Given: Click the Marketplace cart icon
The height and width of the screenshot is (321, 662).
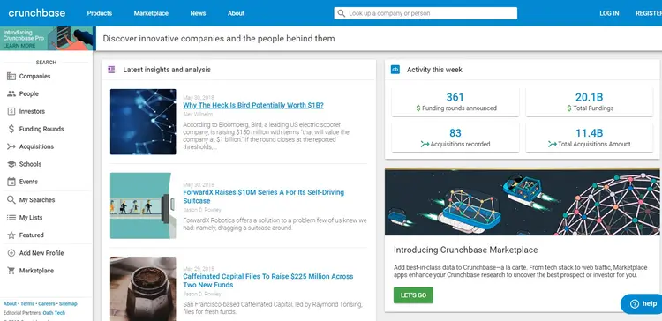Looking at the screenshot, I should coord(11,271).
